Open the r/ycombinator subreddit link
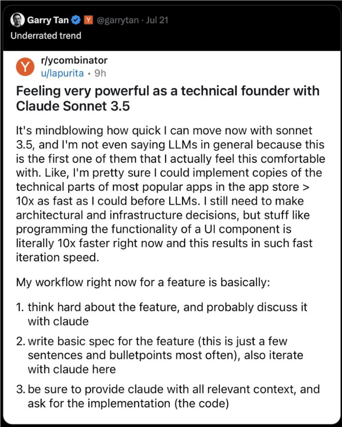Image resolution: width=342 pixels, height=427 pixels. click(74, 61)
